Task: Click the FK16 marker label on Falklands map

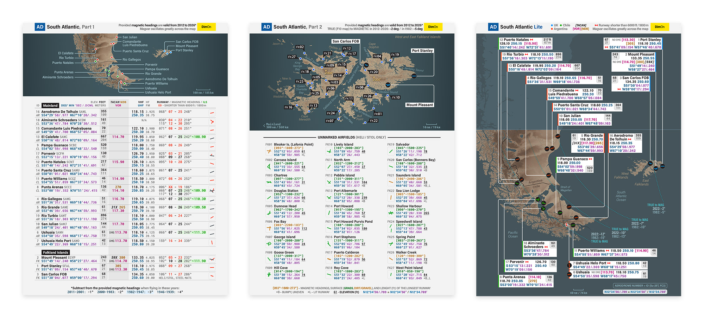Action: (288, 107)
